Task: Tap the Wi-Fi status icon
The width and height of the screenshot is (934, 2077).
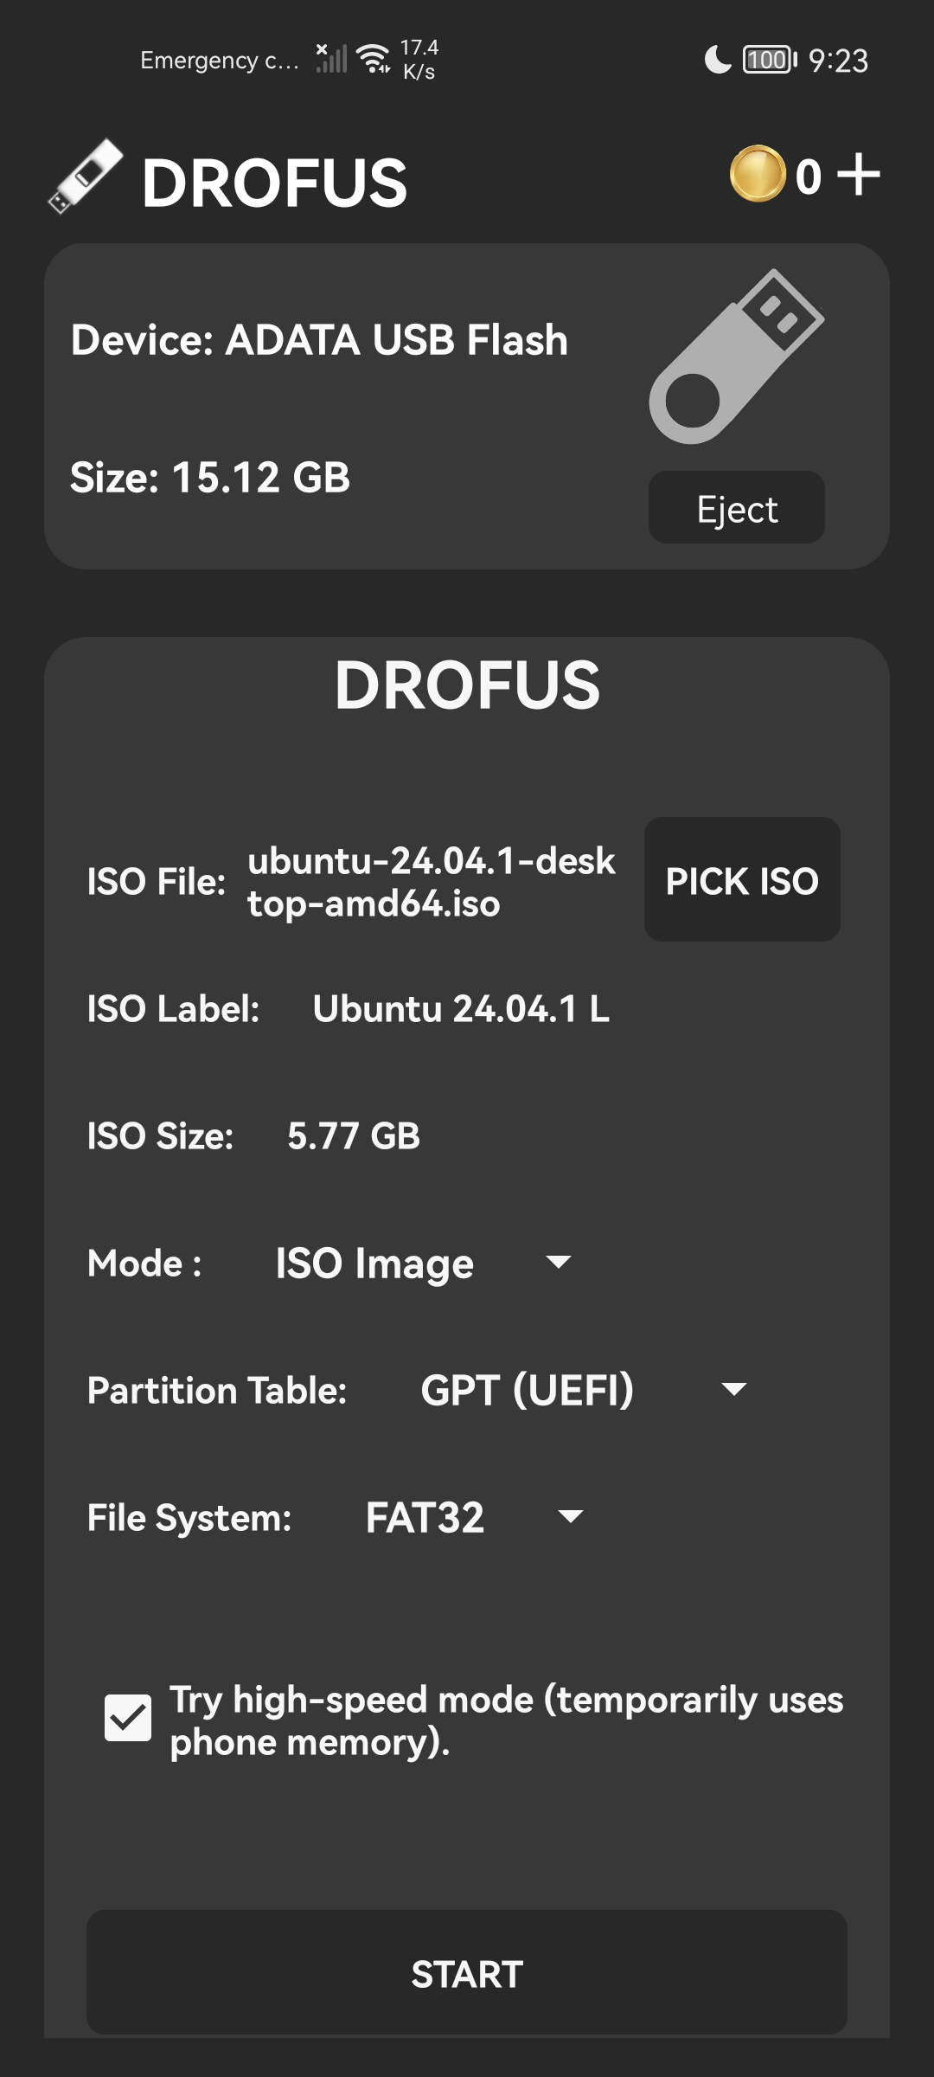Action: coord(374,58)
